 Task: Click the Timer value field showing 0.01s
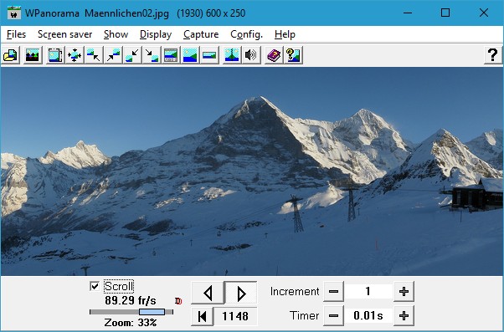tap(368, 315)
